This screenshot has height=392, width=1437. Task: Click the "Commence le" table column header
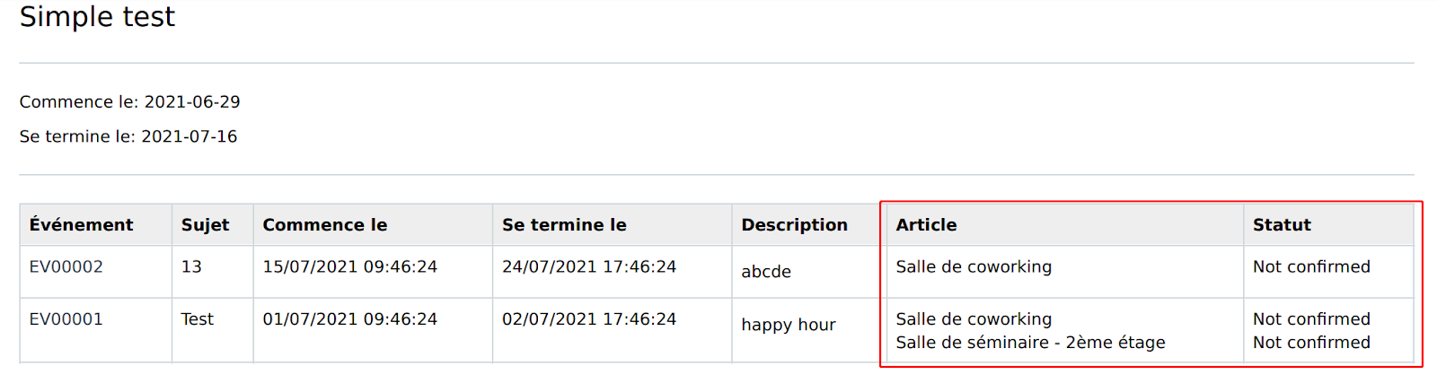pos(324,225)
